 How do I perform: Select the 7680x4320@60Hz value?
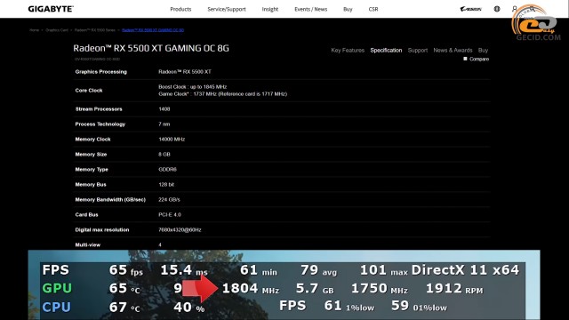coord(180,230)
